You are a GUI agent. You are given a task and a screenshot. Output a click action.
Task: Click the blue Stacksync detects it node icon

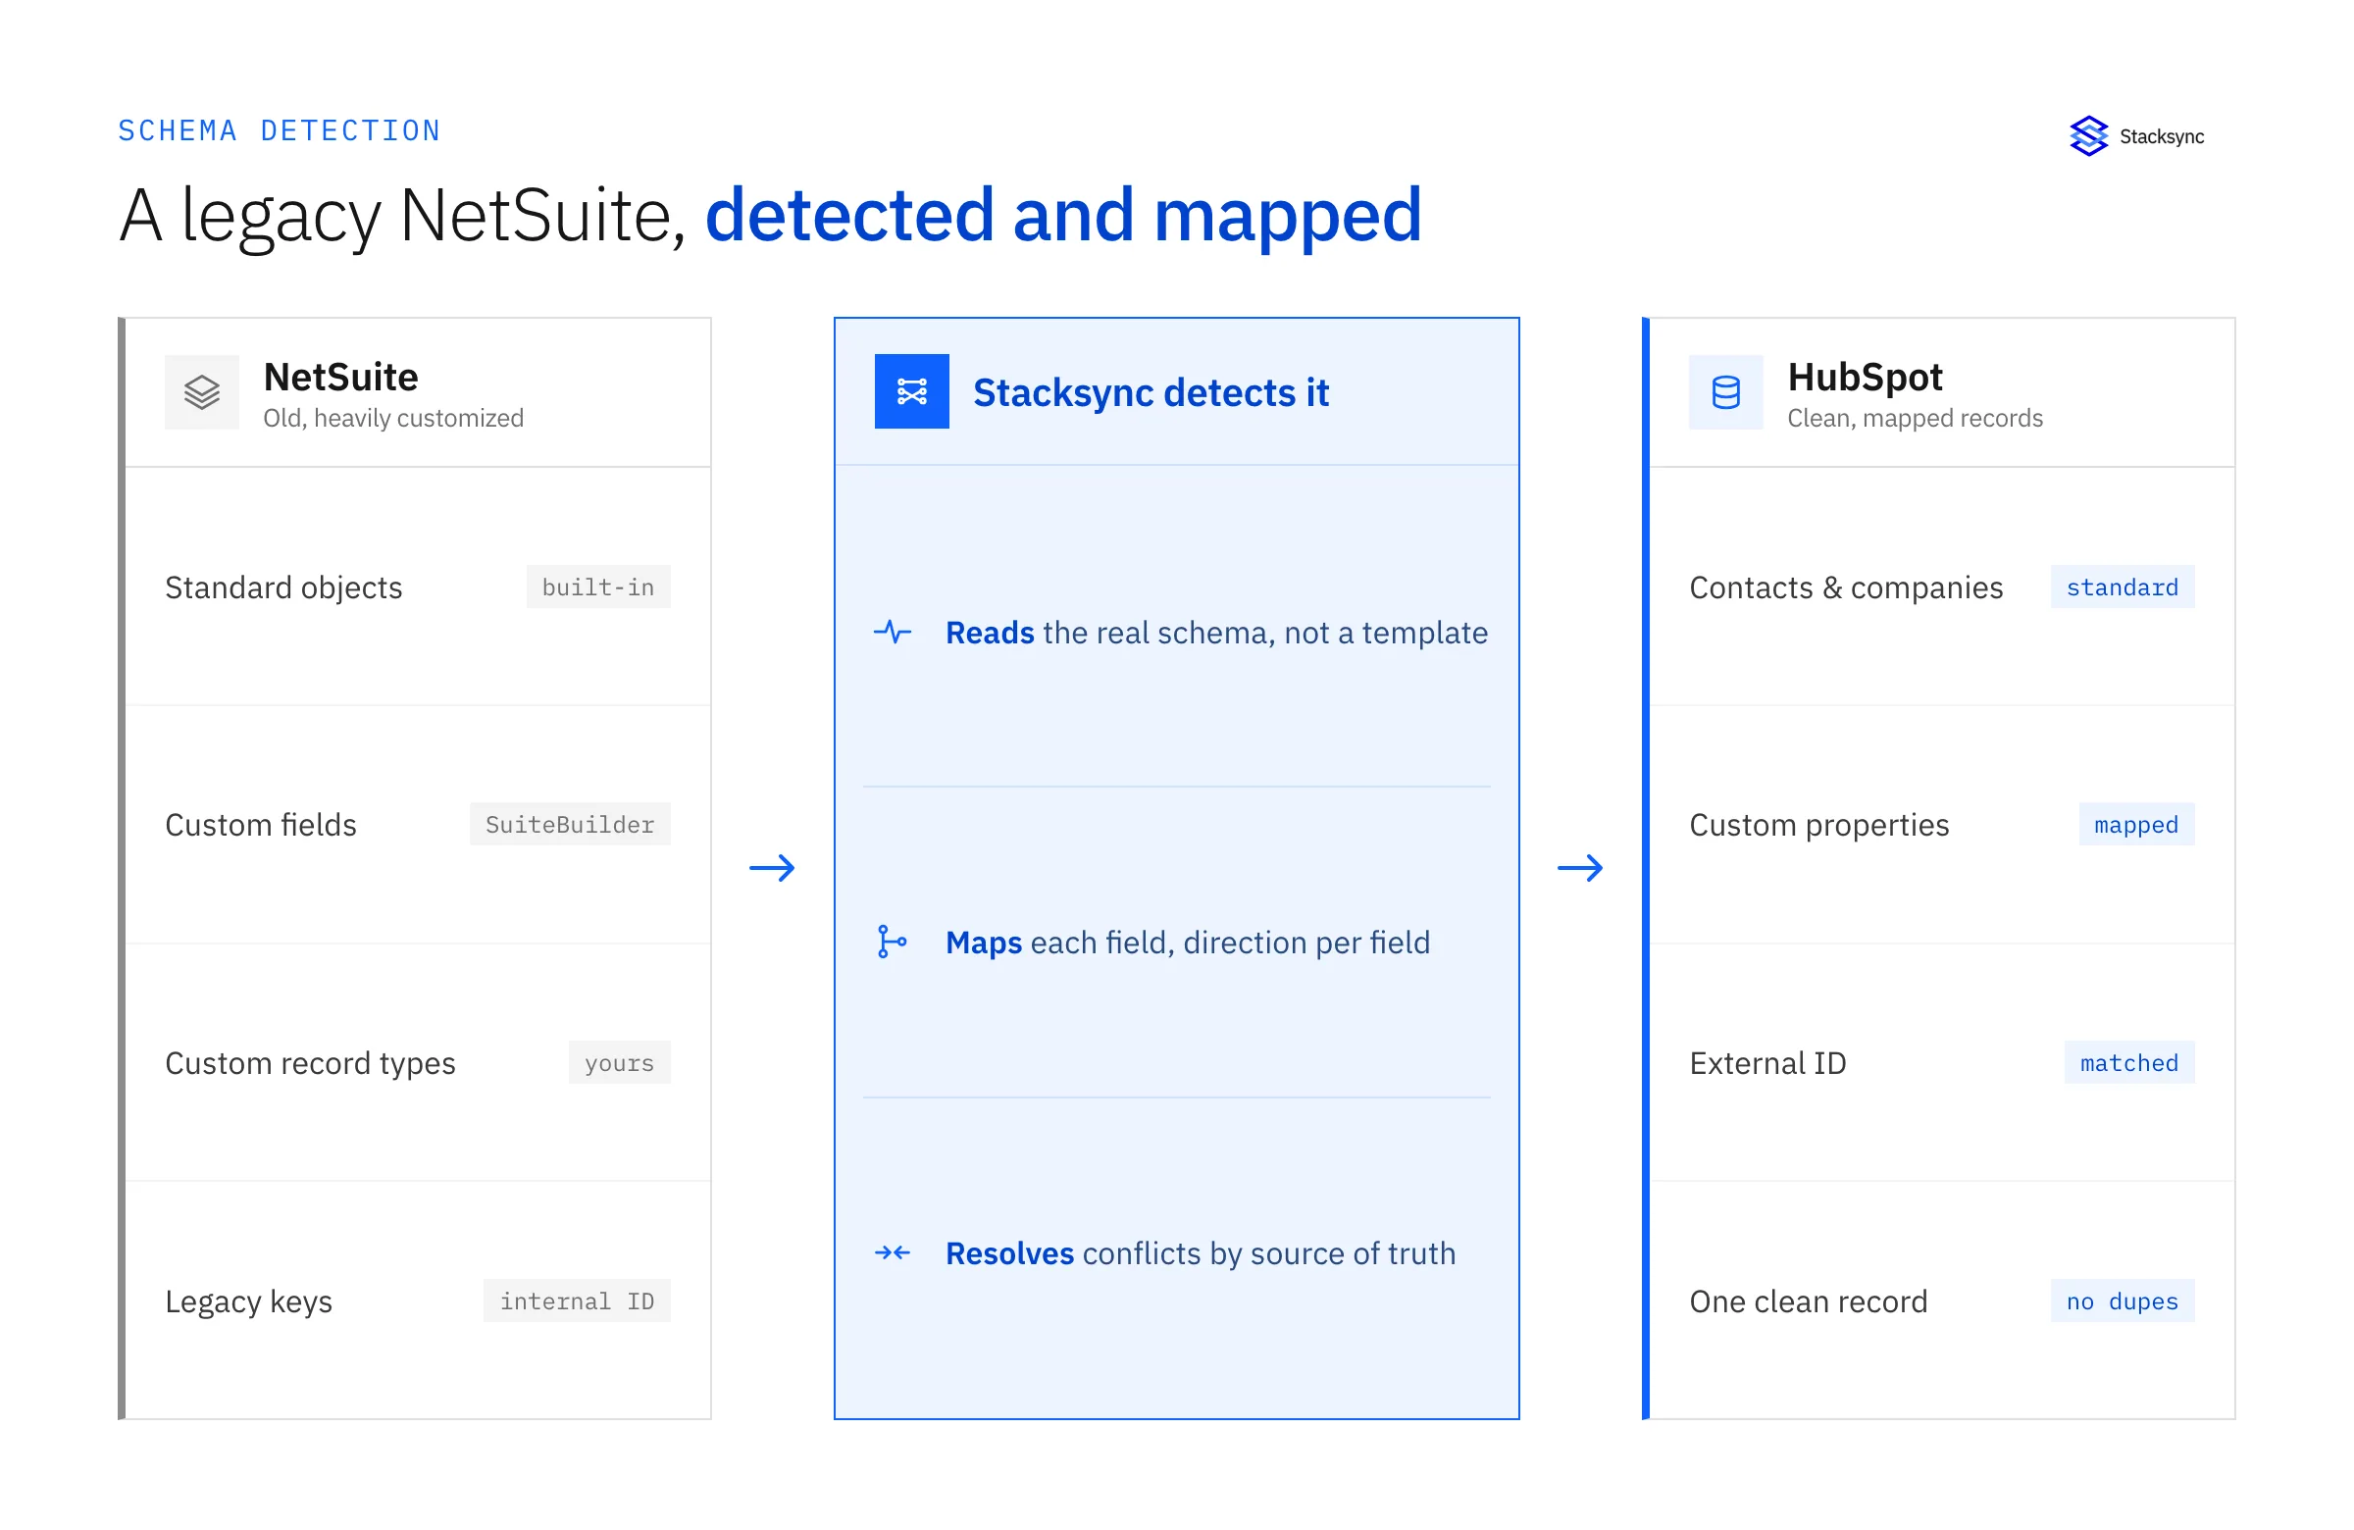point(911,391)
